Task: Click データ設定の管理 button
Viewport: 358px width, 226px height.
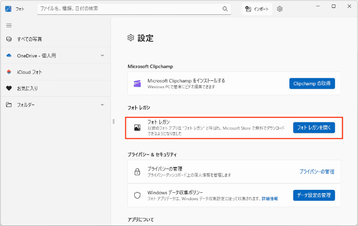Action: pyautogui.click(x=314, y=195)
